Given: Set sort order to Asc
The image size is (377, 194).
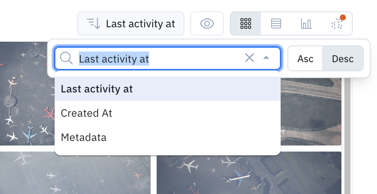Looking at the screenshot, I should (305, 59).
